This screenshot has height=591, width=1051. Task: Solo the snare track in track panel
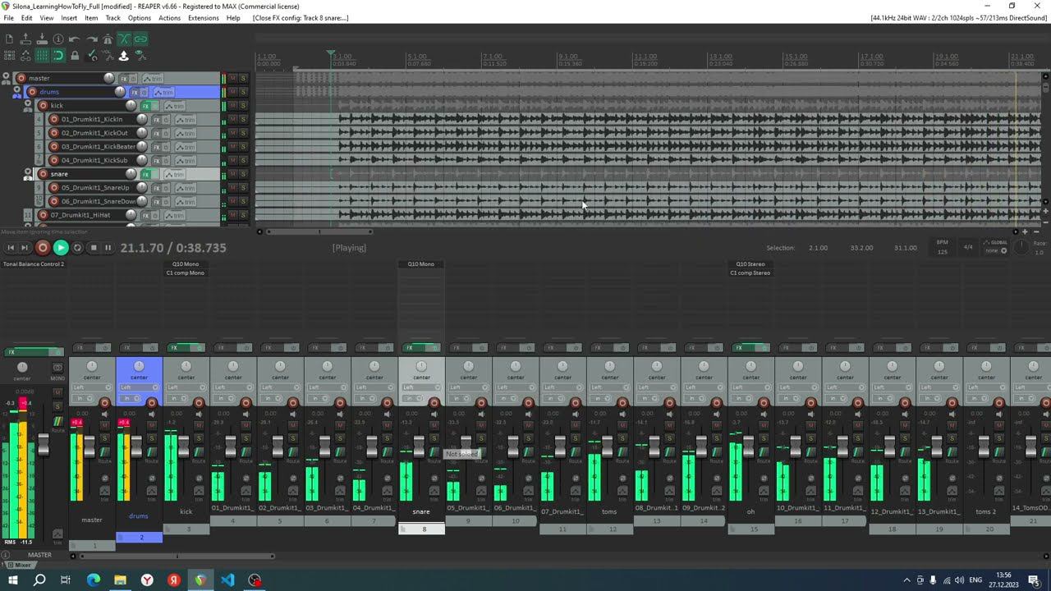243,174
